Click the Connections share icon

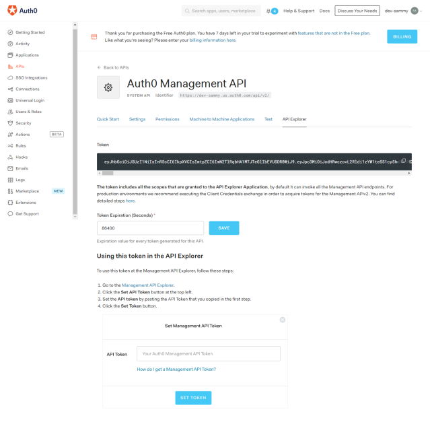point(10,89)
